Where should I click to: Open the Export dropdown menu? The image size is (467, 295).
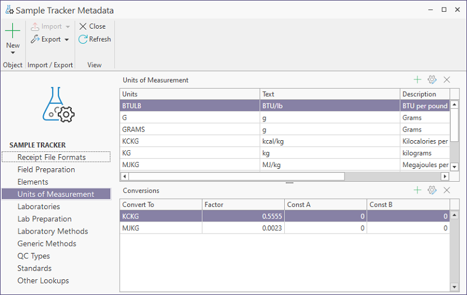click(67, 40)
